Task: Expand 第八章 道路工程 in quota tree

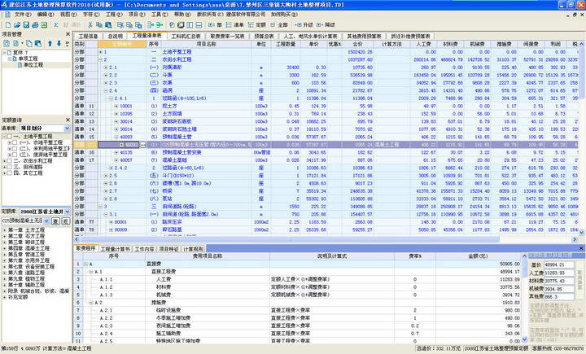Action: click(5, 273)
